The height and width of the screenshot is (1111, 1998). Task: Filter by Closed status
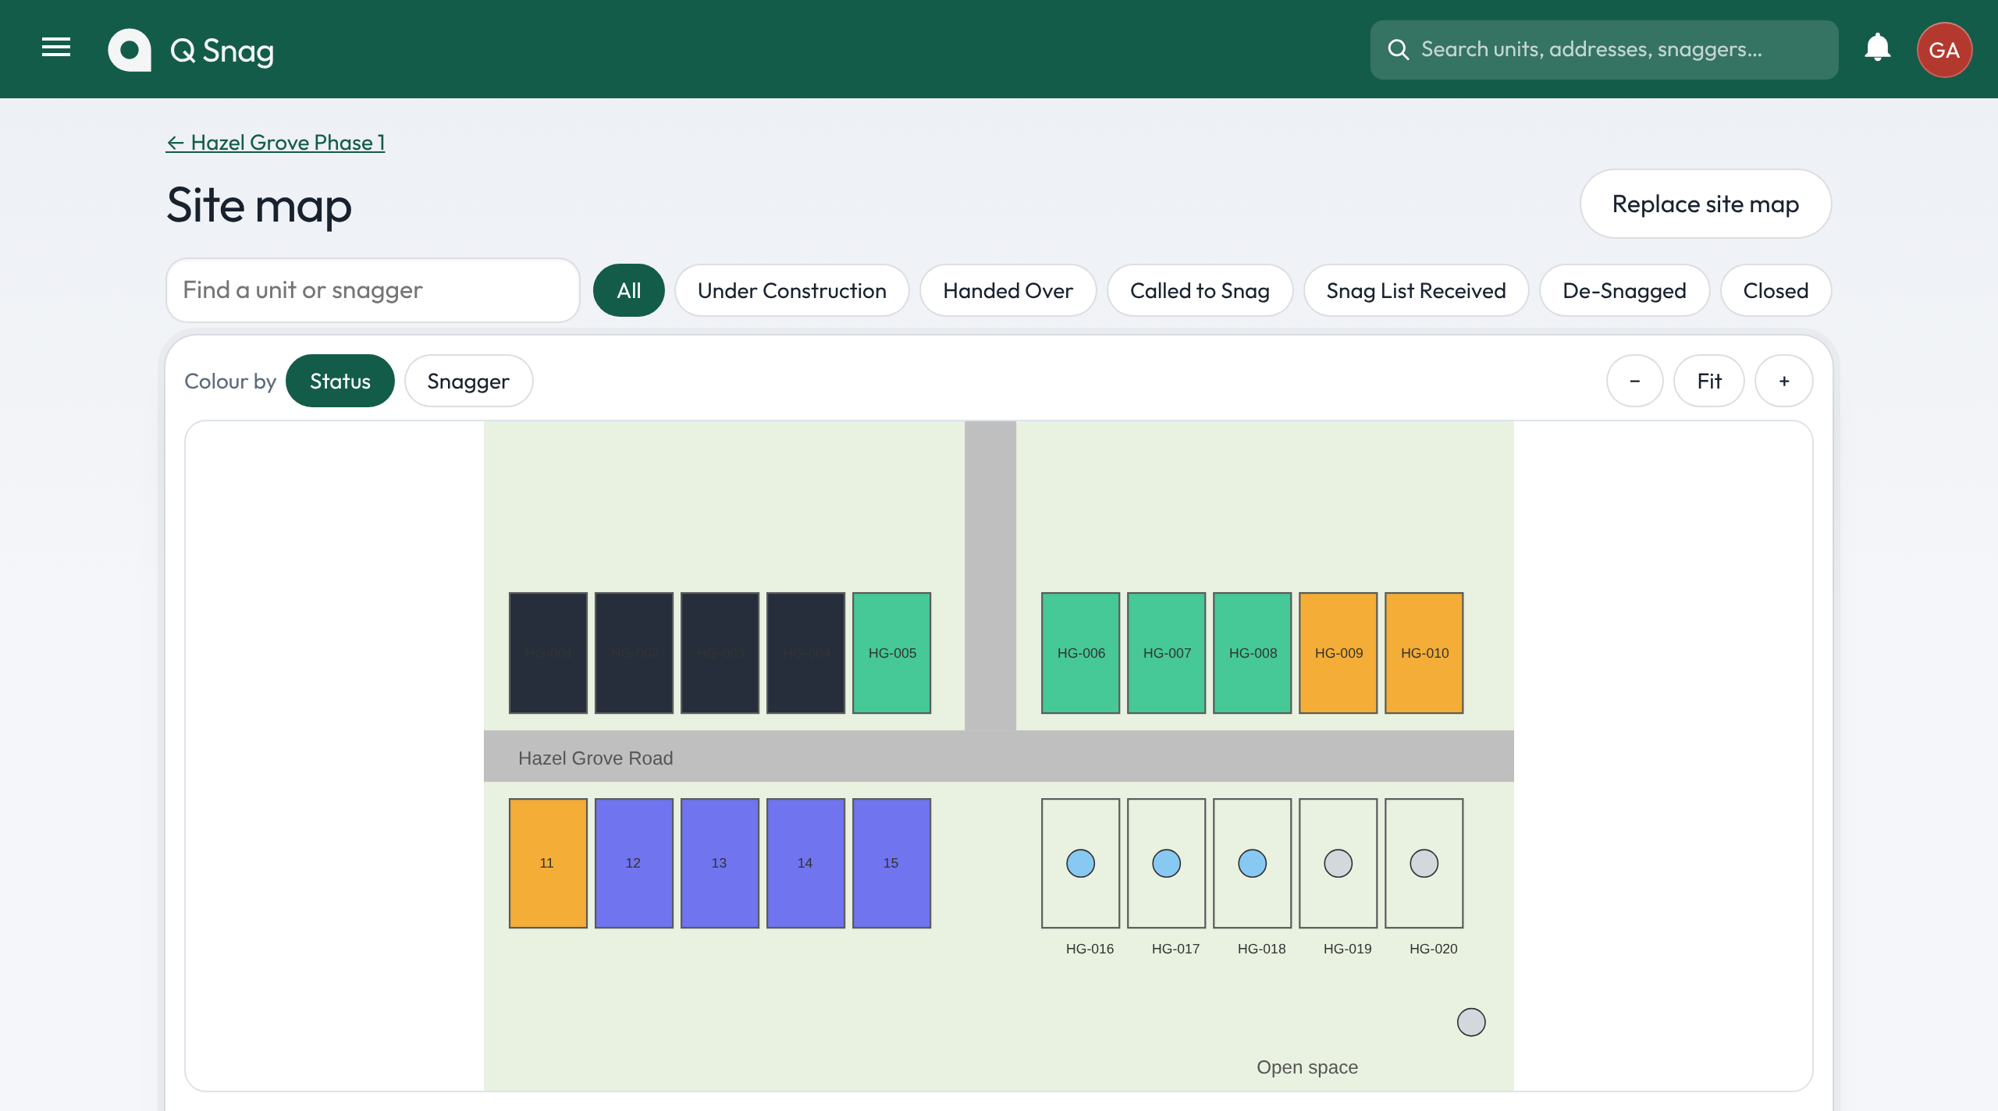(1776, 290)
